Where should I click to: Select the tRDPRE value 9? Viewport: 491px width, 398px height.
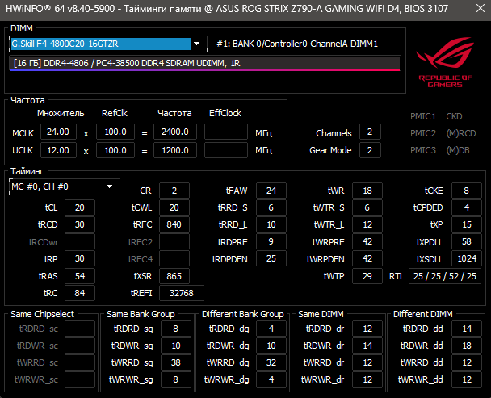pyautogui.click(x=271, y=241)
